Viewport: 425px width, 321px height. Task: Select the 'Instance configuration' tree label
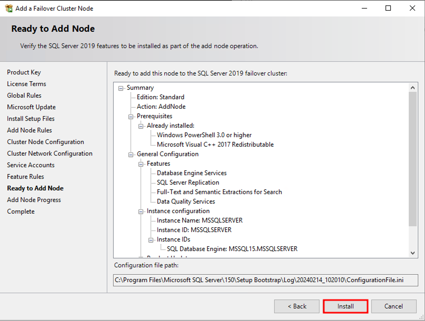pos(178,211)
